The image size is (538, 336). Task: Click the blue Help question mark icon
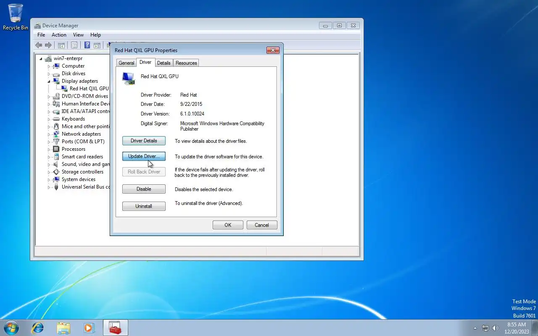tap(87, 45)
